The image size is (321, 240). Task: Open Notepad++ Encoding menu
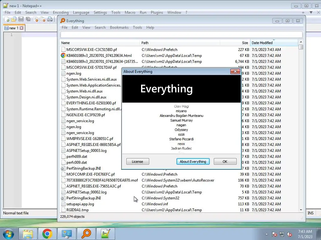pos(61,12)
